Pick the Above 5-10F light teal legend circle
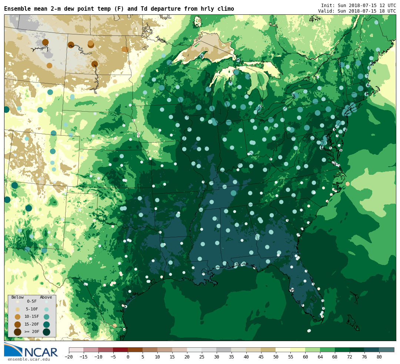The height and width of the screenshot is (364, 400). pyautogui.click(x=46, y=309)
